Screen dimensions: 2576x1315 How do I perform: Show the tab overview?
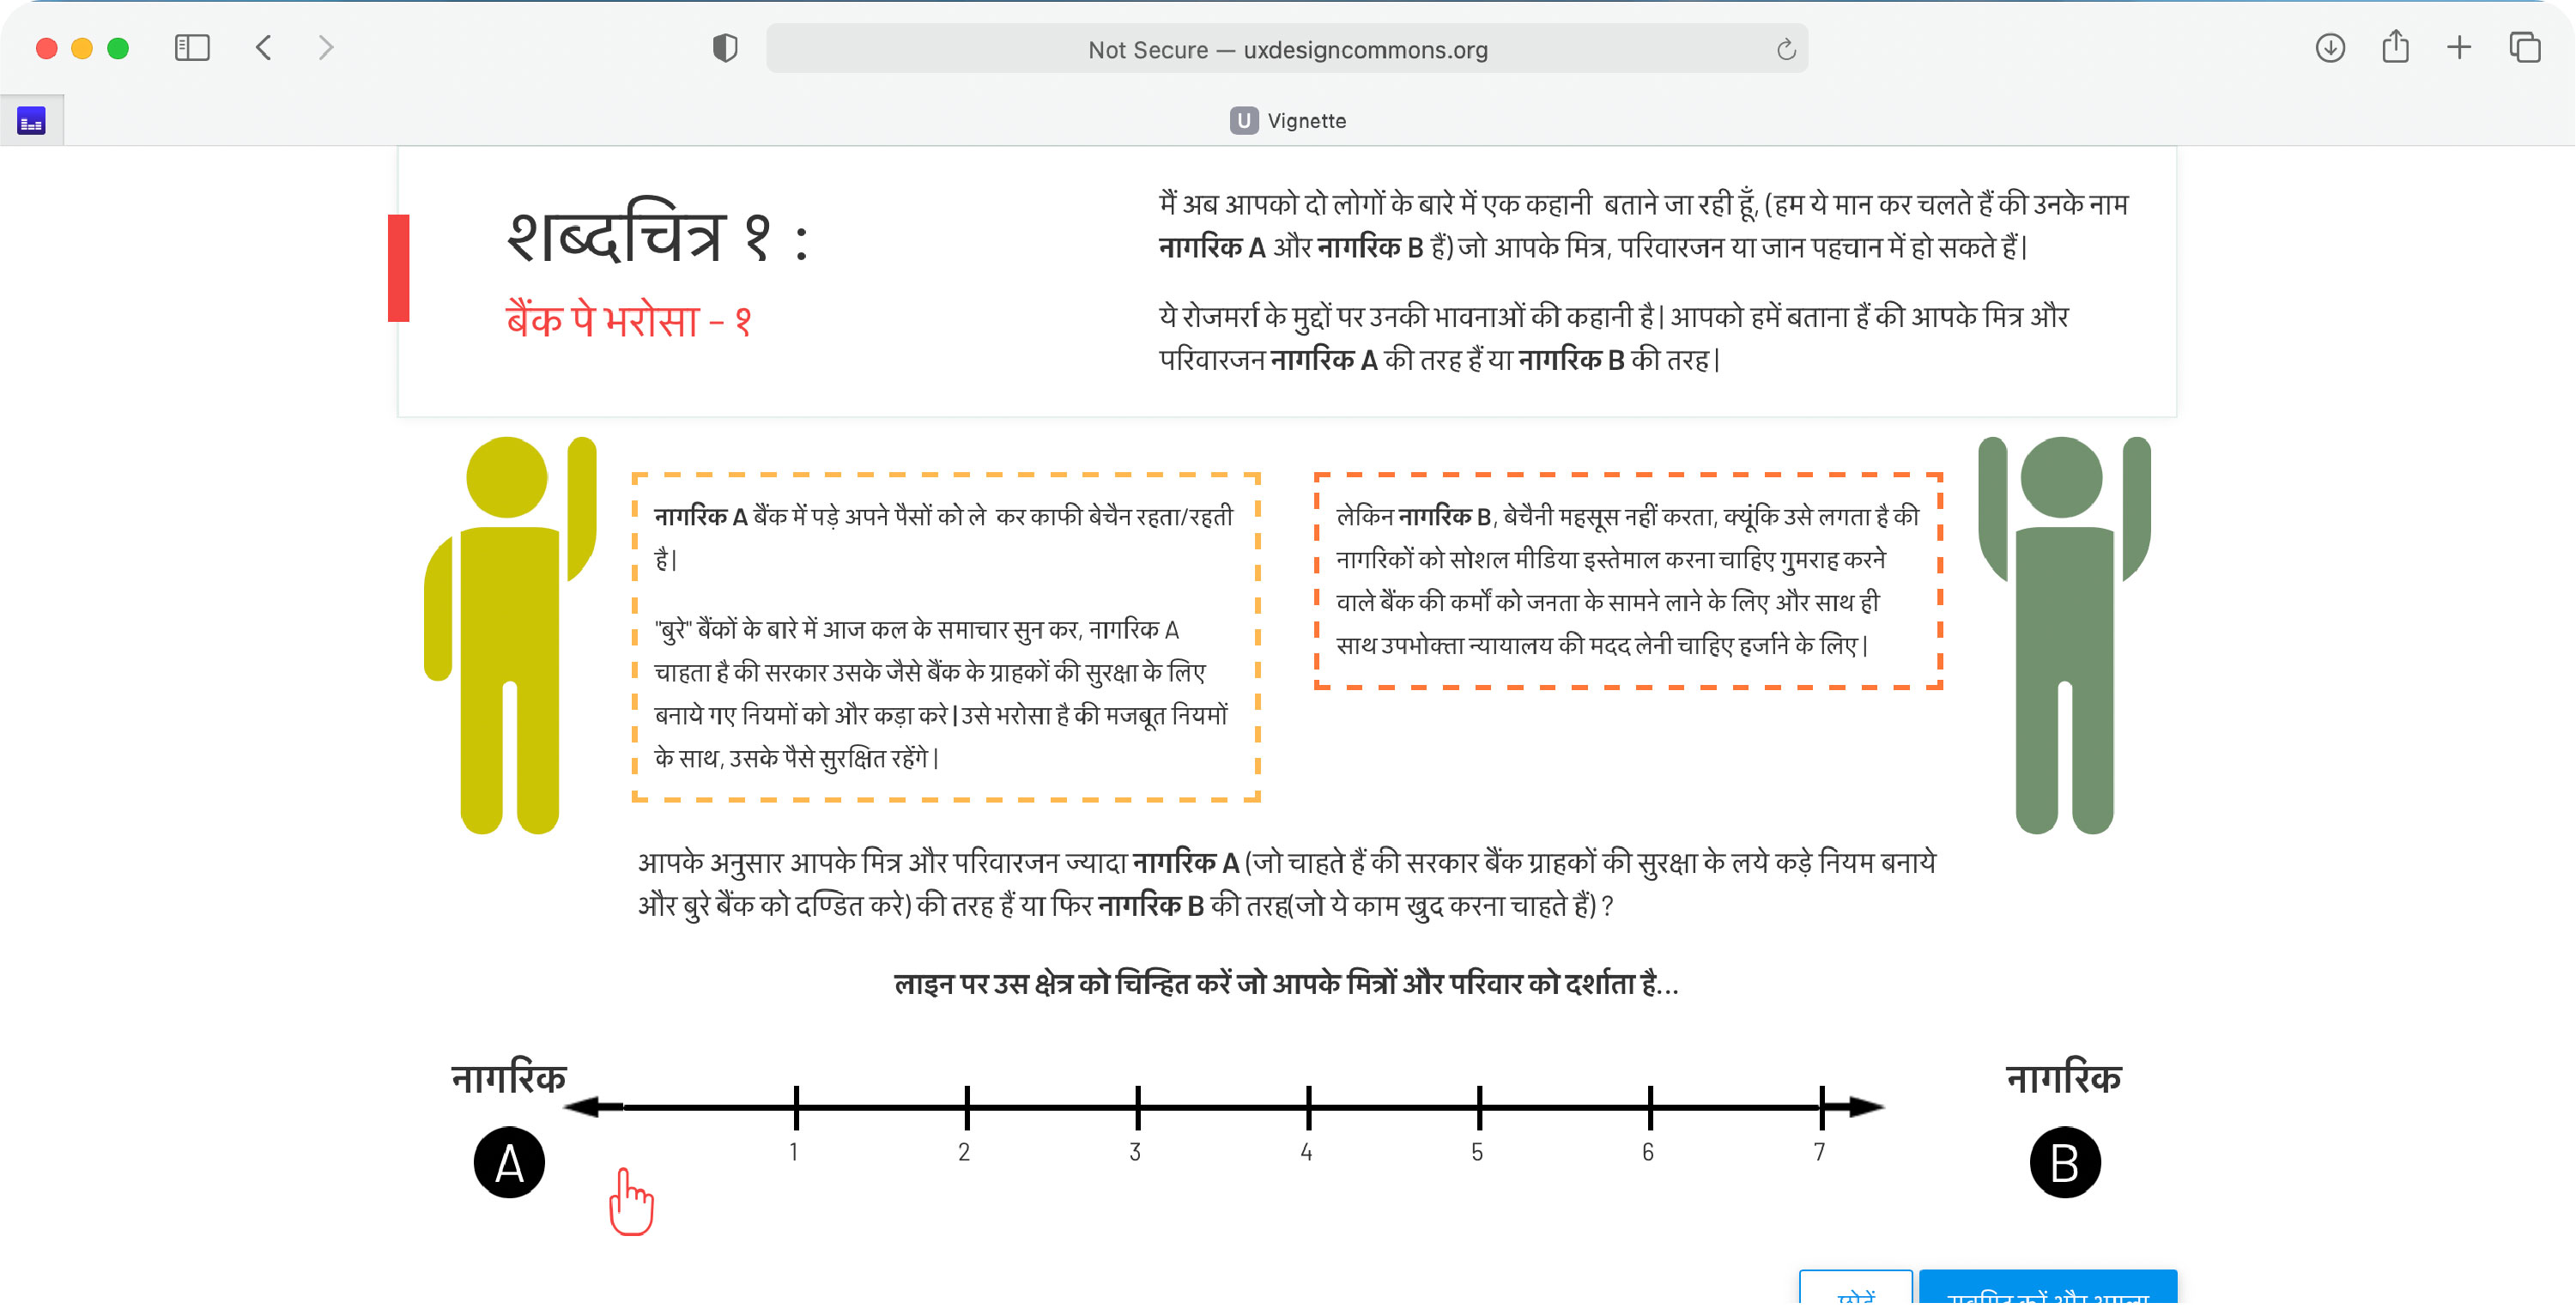[x=2524, y=47]
